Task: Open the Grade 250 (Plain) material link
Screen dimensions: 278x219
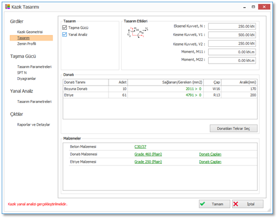Action: coord(148,162)
